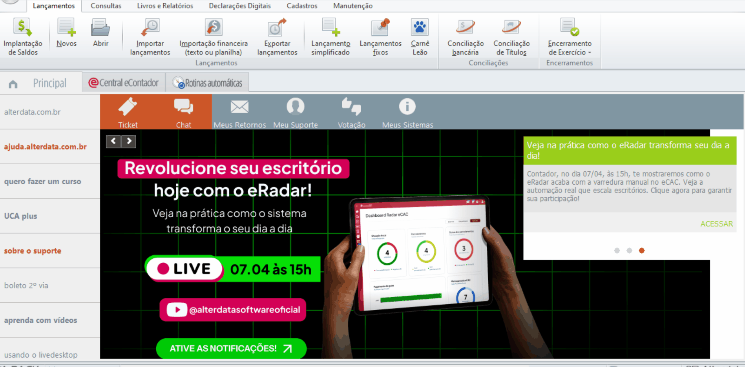Open the Consultas ribbon tab

pos(106,6)
